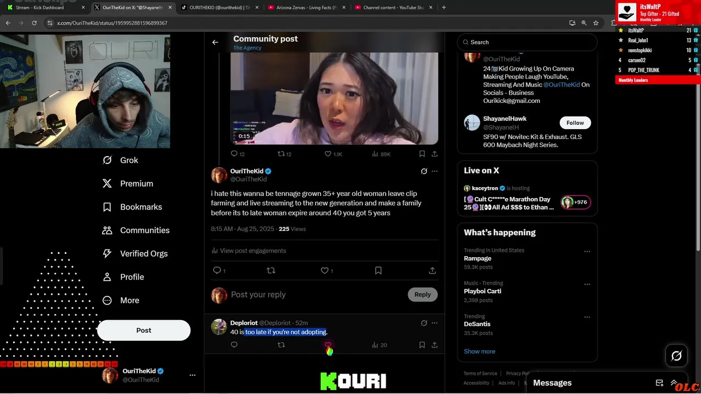The height and width of the screenshot is (394, 701).
Task: Repost Deploriot's comment
Action: (x=281, y=345)
